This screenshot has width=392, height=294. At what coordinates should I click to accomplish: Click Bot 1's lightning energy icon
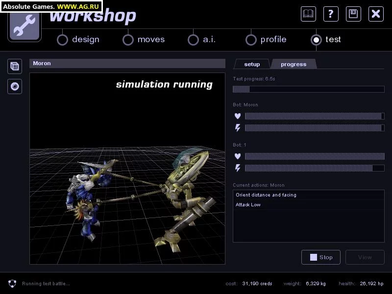(238, 168)
